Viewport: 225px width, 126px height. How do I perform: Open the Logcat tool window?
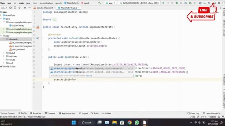point(83,113)
